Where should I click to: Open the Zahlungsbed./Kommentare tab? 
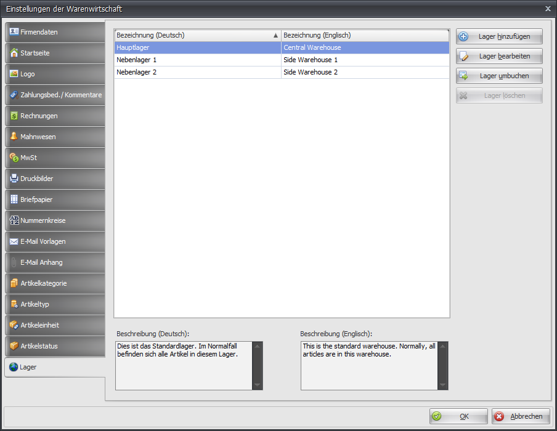(x=54, y=95)
